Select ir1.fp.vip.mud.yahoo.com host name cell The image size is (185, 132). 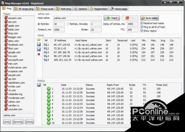click(89, 60)
